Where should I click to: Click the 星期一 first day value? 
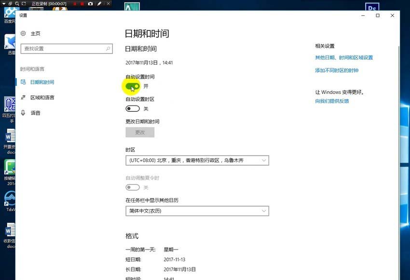coord(171,250)
